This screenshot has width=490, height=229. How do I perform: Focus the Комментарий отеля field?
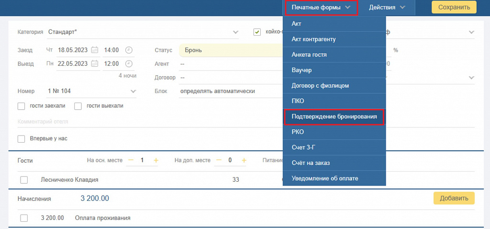coord(246,122)
